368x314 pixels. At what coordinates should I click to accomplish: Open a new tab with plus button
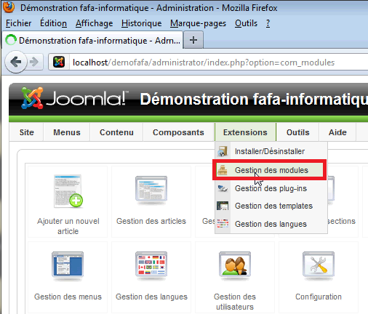(193, 40)
